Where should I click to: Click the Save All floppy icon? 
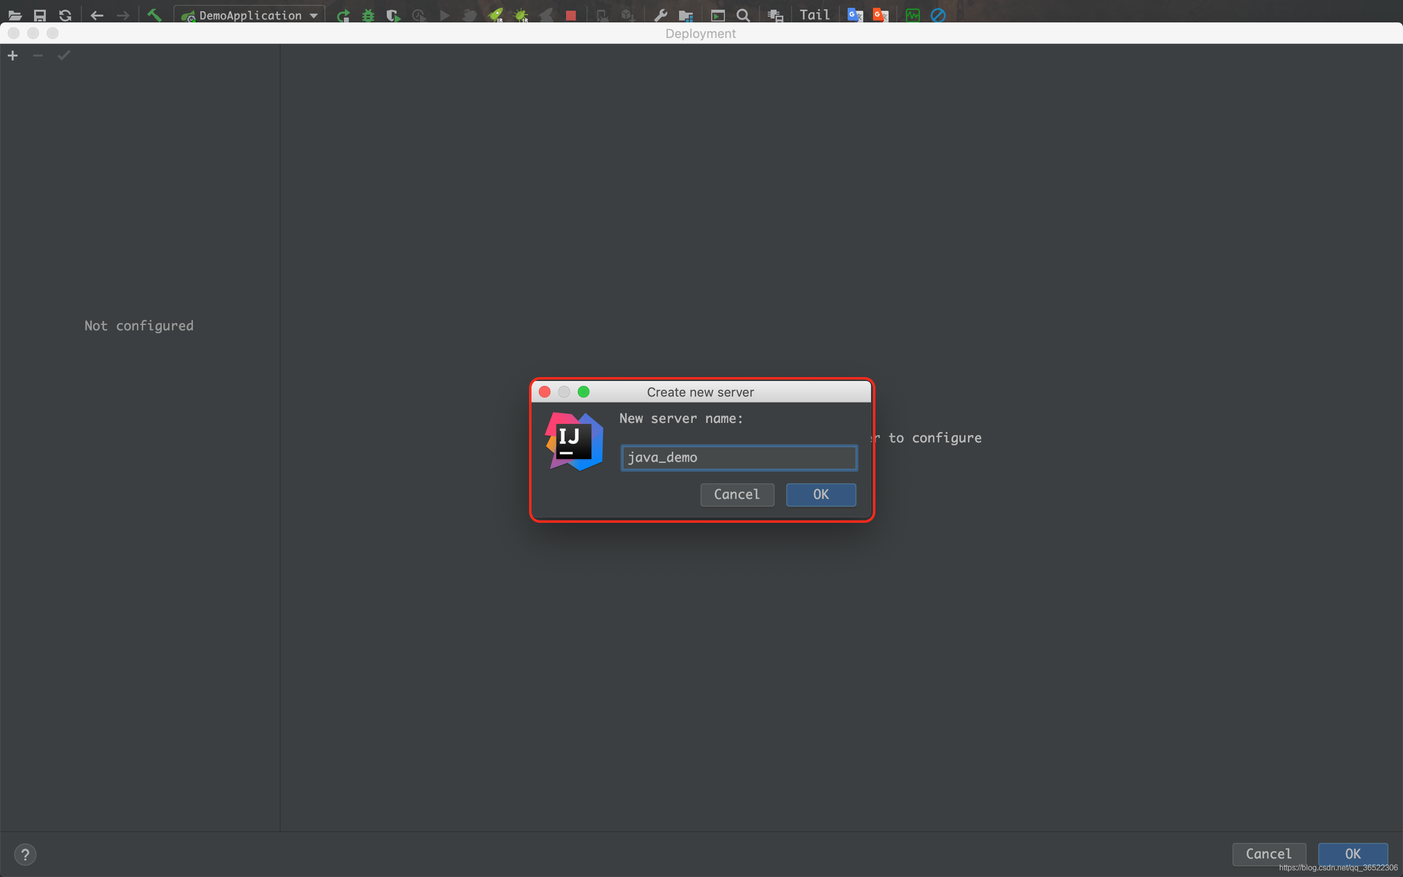pyautogui.click(x=39, y=16)
